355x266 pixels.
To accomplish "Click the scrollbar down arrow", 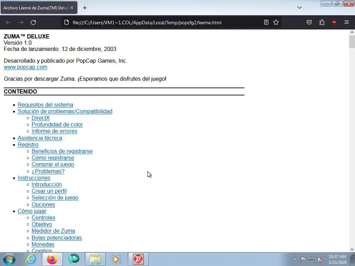I will pos(352,249).
